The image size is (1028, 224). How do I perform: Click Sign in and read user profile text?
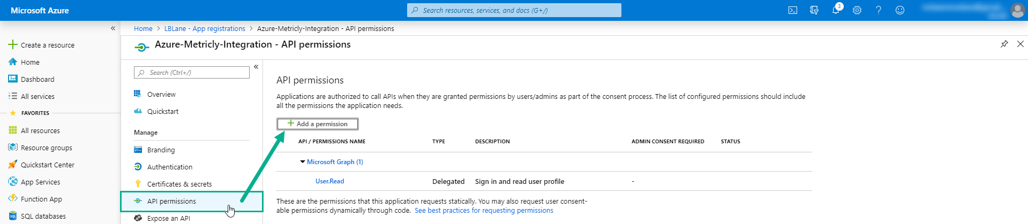pos(520,182)
